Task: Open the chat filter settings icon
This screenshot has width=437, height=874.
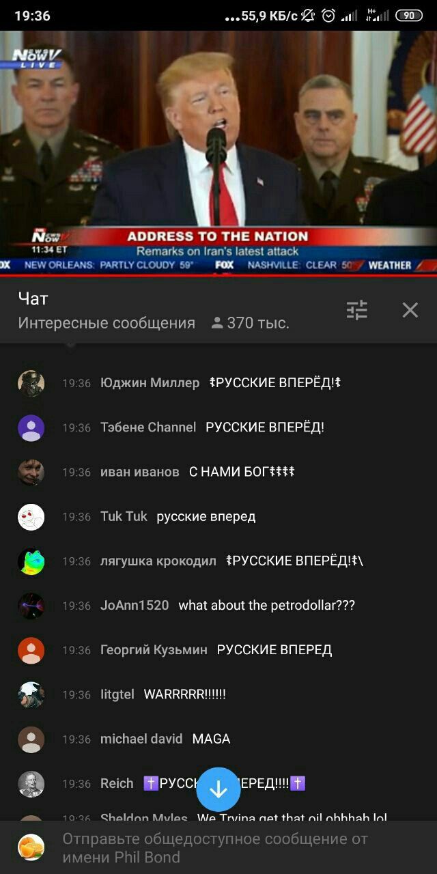Action: (x=357, y=310)
